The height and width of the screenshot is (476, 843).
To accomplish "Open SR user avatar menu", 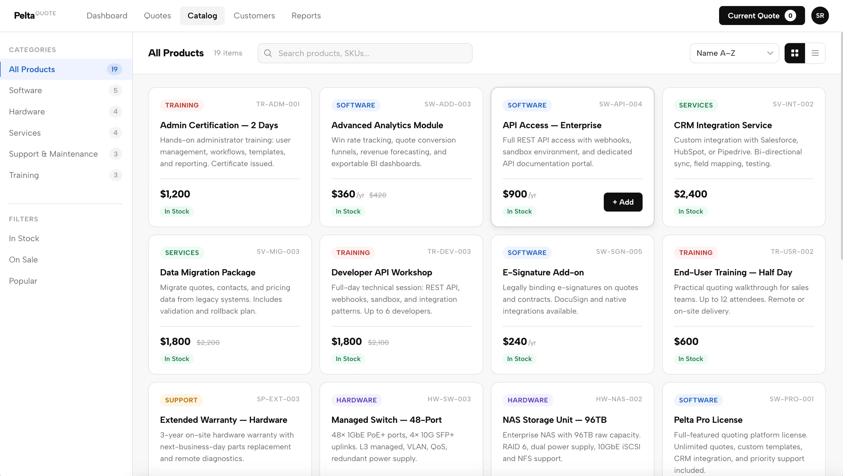I will 820,16.
